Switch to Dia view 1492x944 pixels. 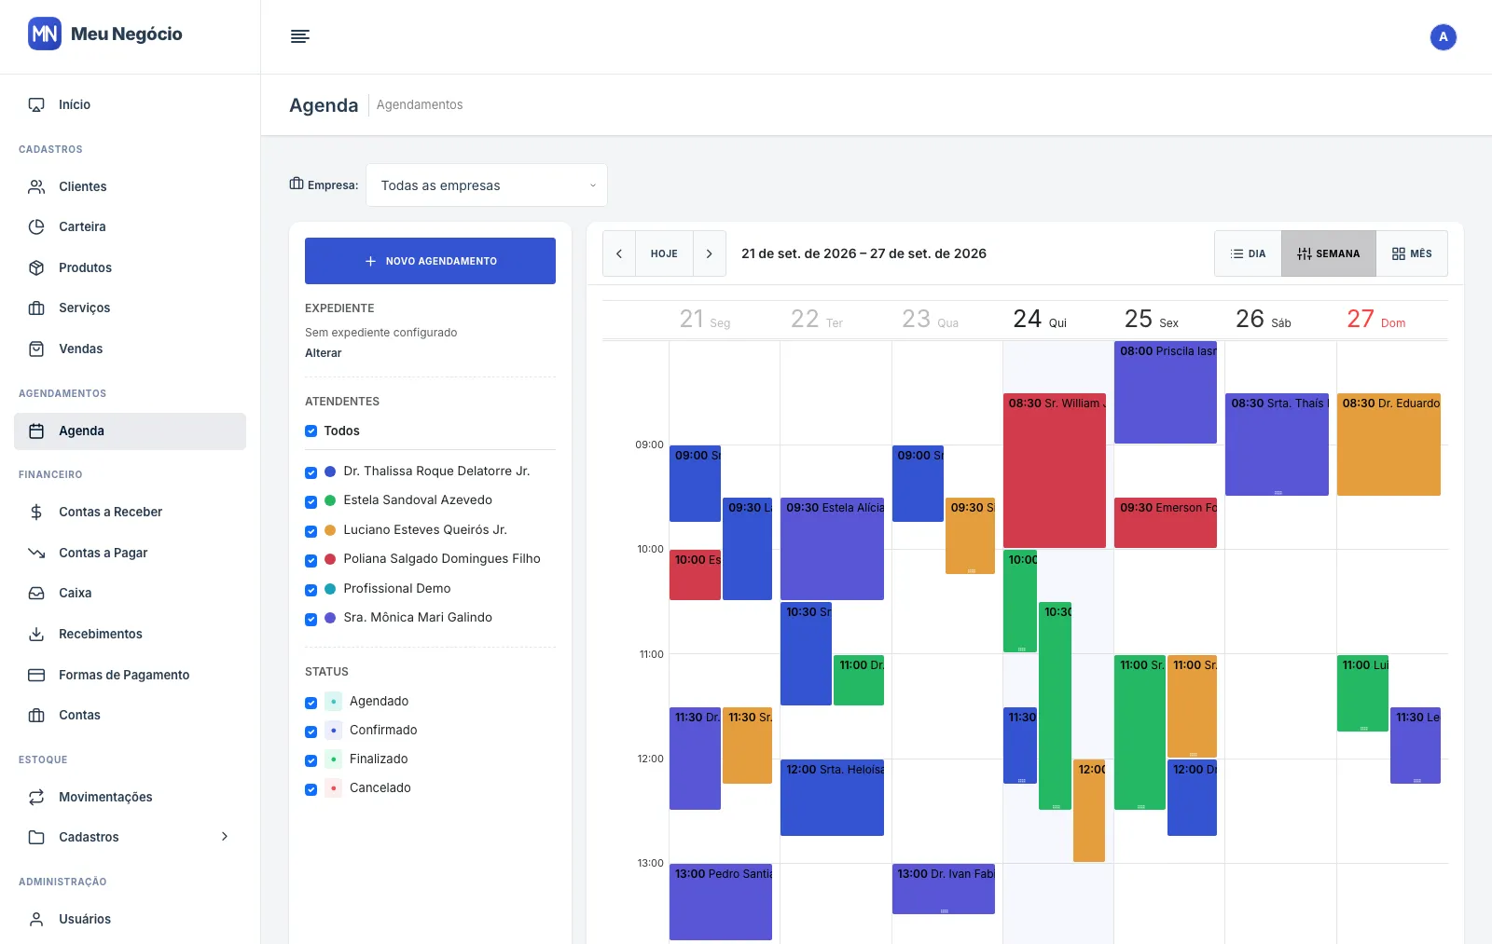[x=1248, y=253]
